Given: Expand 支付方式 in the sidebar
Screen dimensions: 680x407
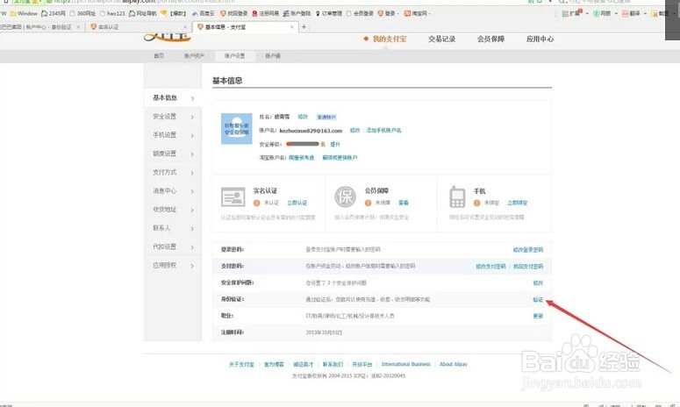Looking at the screenshot, I should coord(173,173).
